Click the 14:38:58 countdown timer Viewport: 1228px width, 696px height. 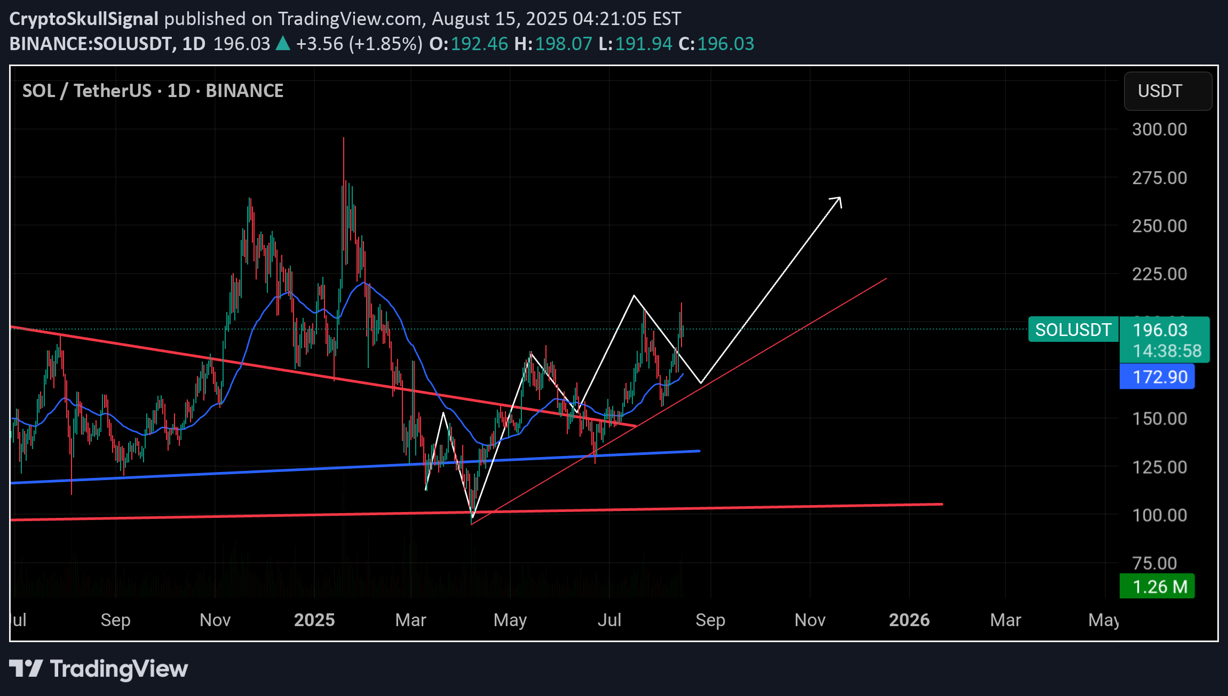tap(1167, 350)
